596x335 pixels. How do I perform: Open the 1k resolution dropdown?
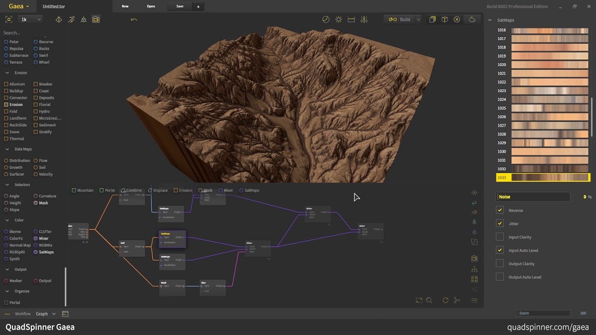[31, 20]
